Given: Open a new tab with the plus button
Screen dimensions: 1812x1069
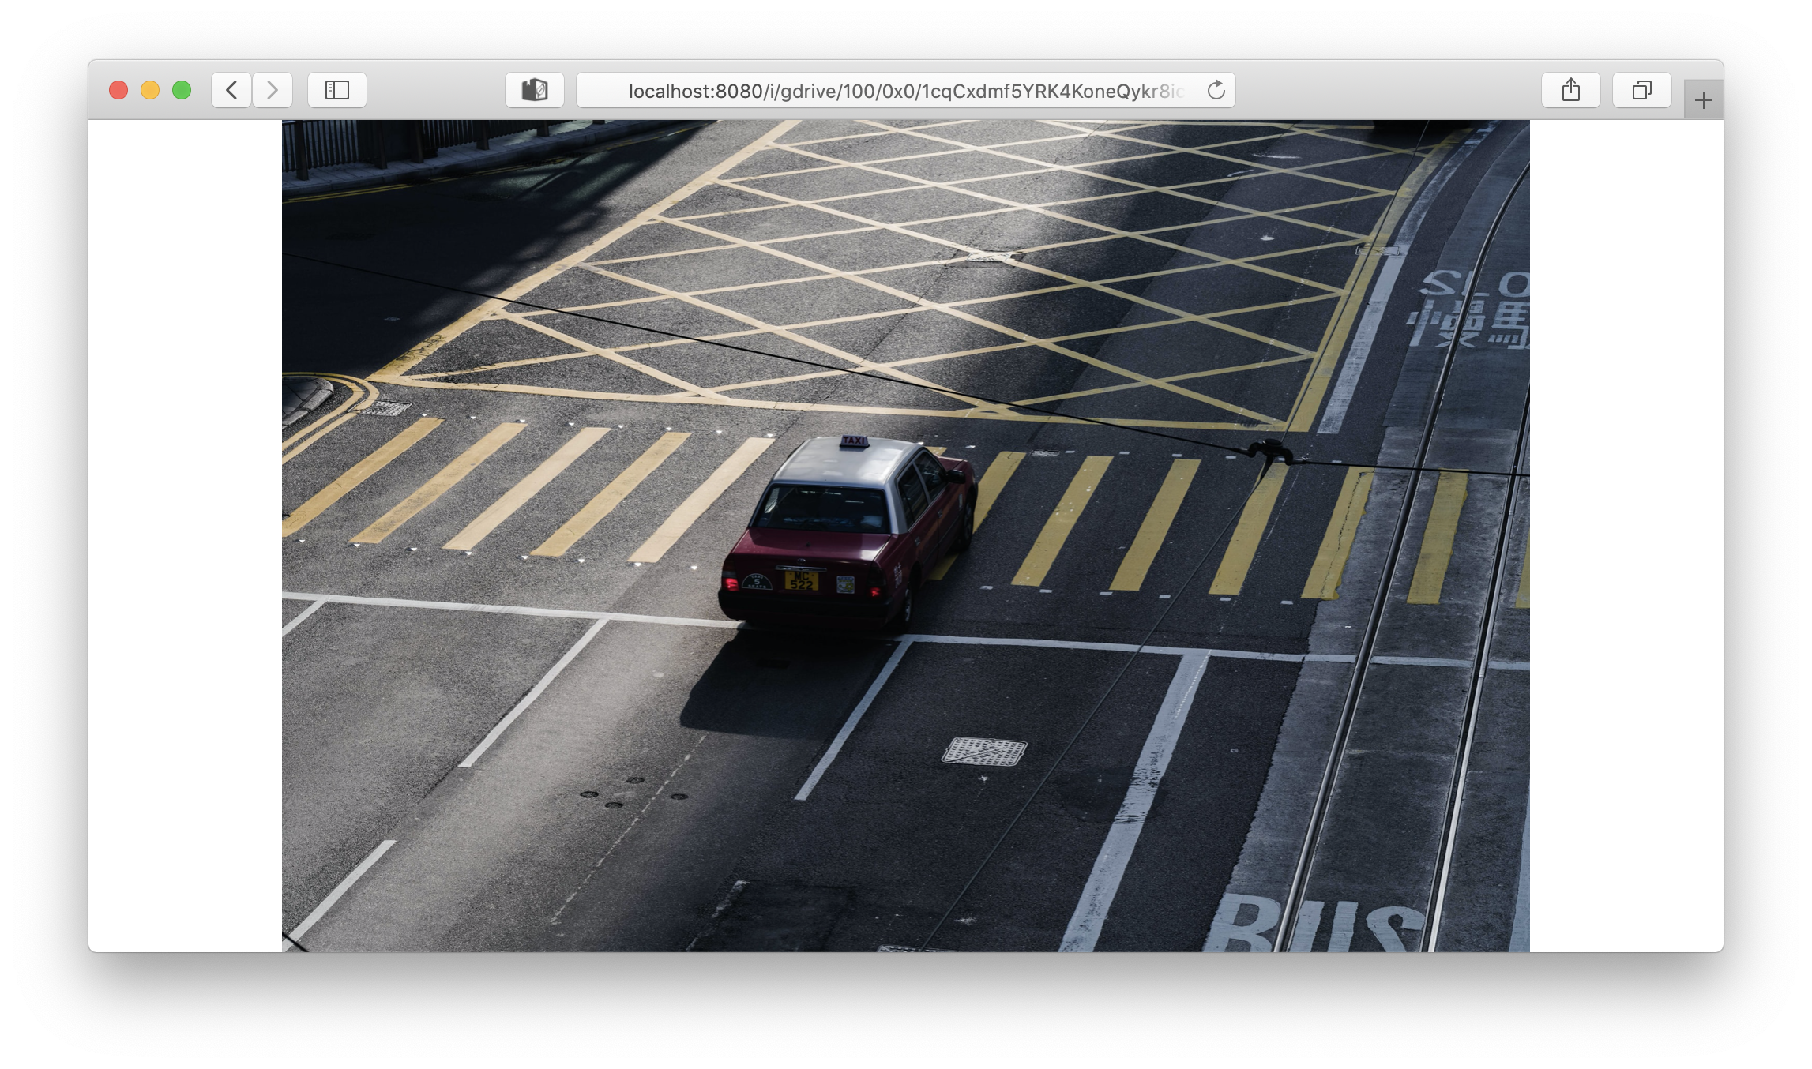Looking at the screenshot, I should [x=1703, y=100].
